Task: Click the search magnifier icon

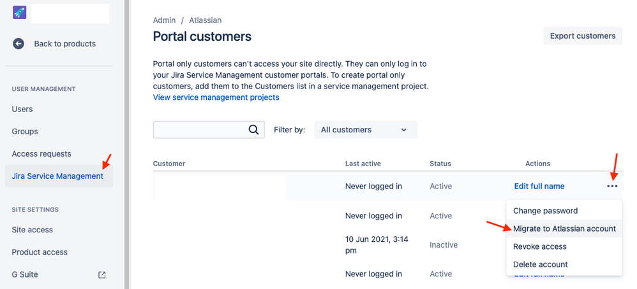Action: pyautogui.click(x=253, y=130)
